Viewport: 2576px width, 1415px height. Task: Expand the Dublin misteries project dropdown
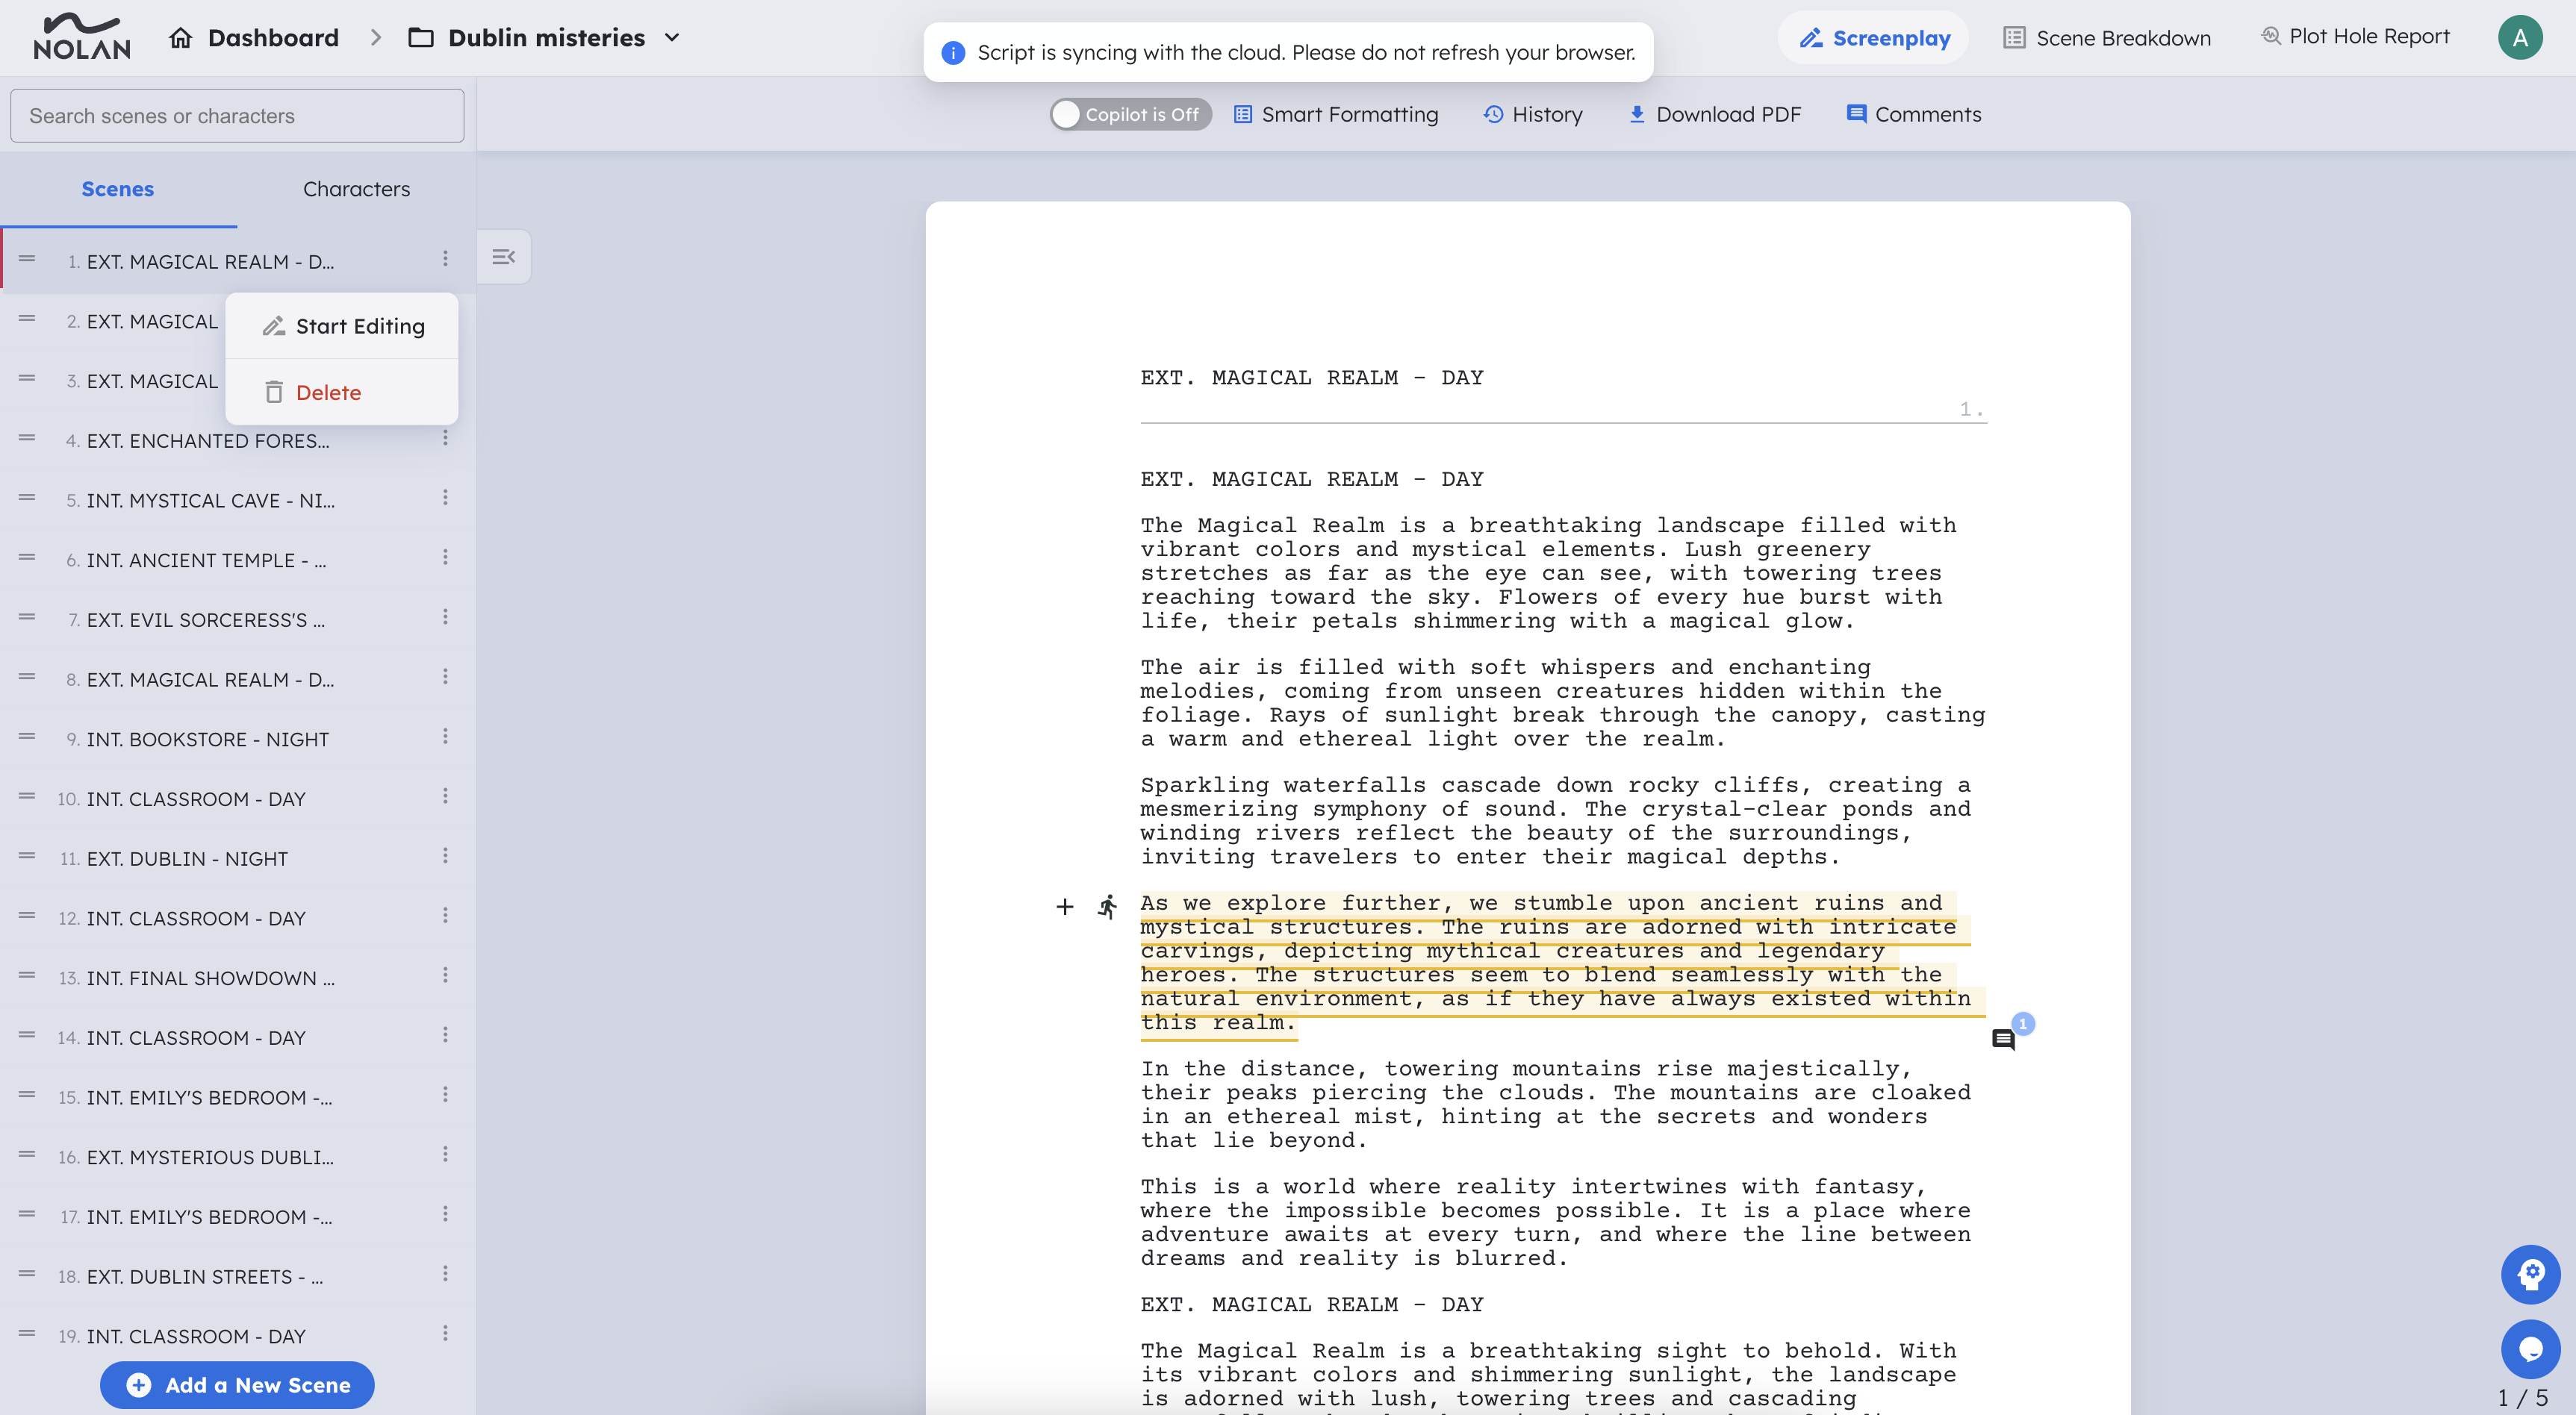[673, 38]
